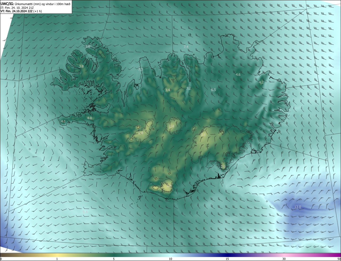The width and height of the screenshot is (341, 261).
Task: Click the colour scale tick labelled 50
Action: (x=339, y=259)
